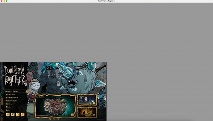This screenshot has width=213, height=121.
Task: Select Browse Games menu entry
Action: click(x=15, y=91)
